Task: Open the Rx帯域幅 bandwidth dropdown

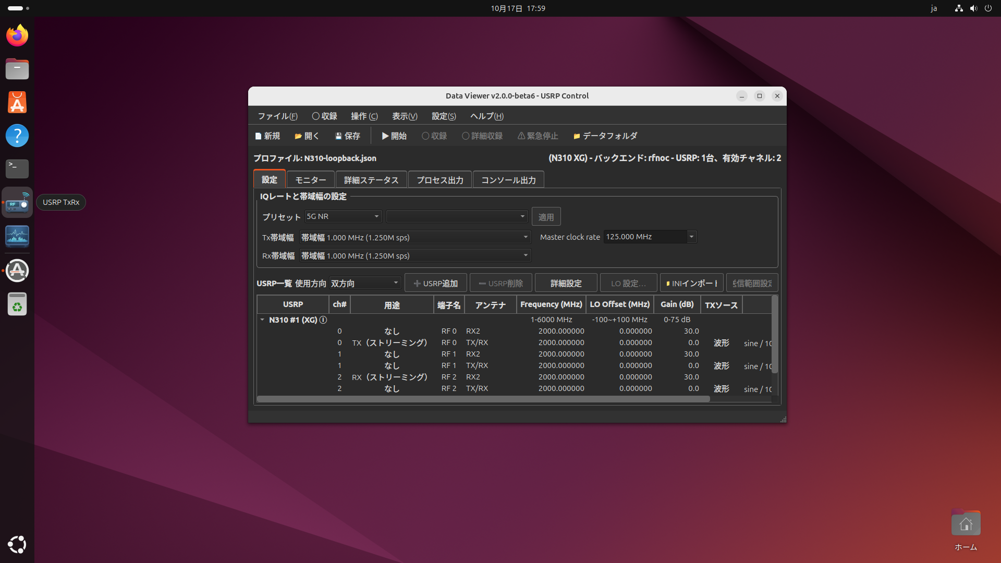Action: pos(415,255)
